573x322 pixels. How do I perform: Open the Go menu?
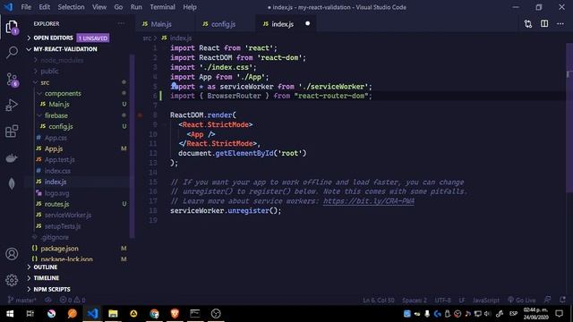pos(118,7)
